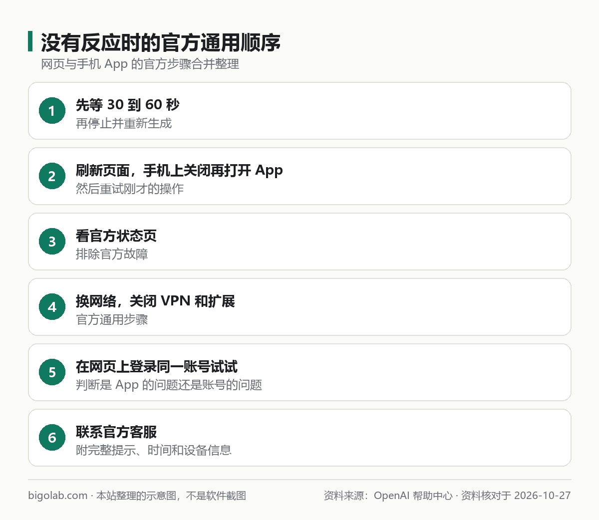Click footer source 'OpenAI 帮助中心'

click(413, 496)
